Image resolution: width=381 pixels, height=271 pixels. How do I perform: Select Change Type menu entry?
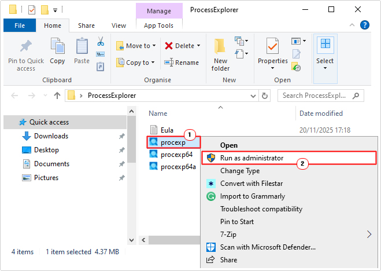(x=289, y=171)
